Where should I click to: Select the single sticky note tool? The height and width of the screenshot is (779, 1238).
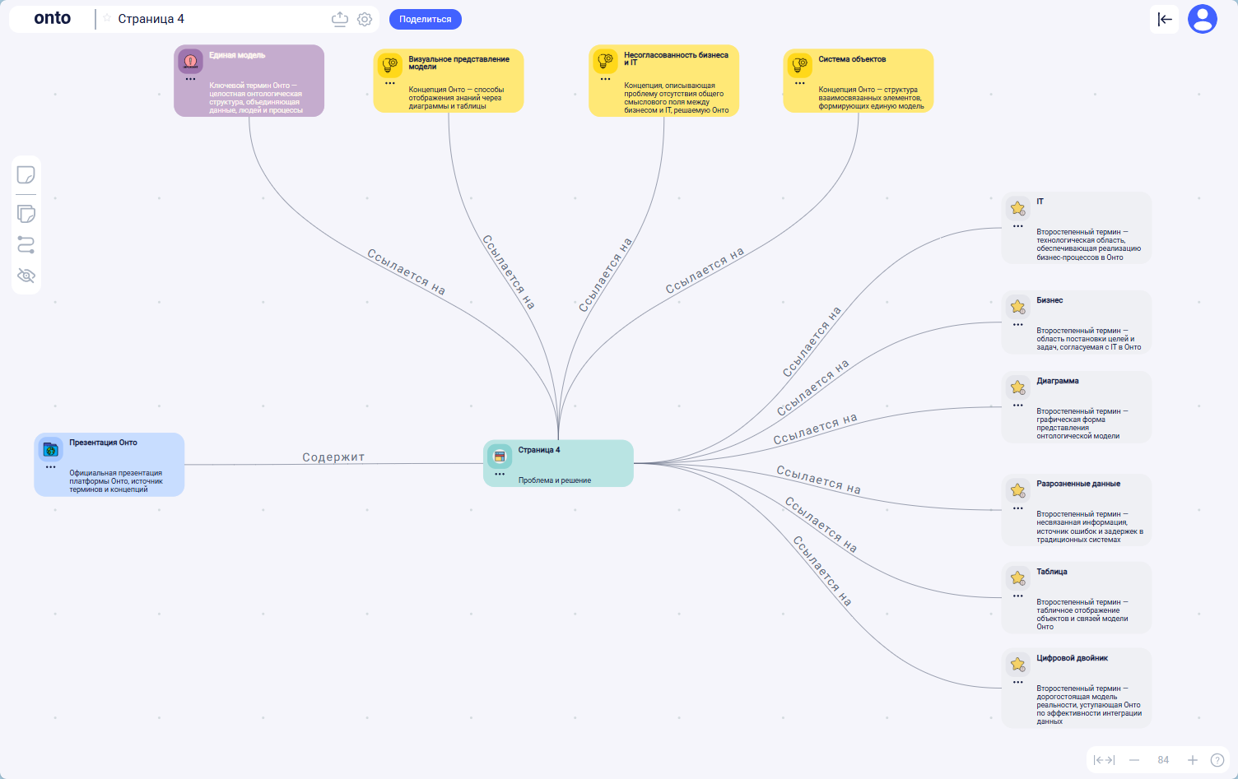[26, 174]
